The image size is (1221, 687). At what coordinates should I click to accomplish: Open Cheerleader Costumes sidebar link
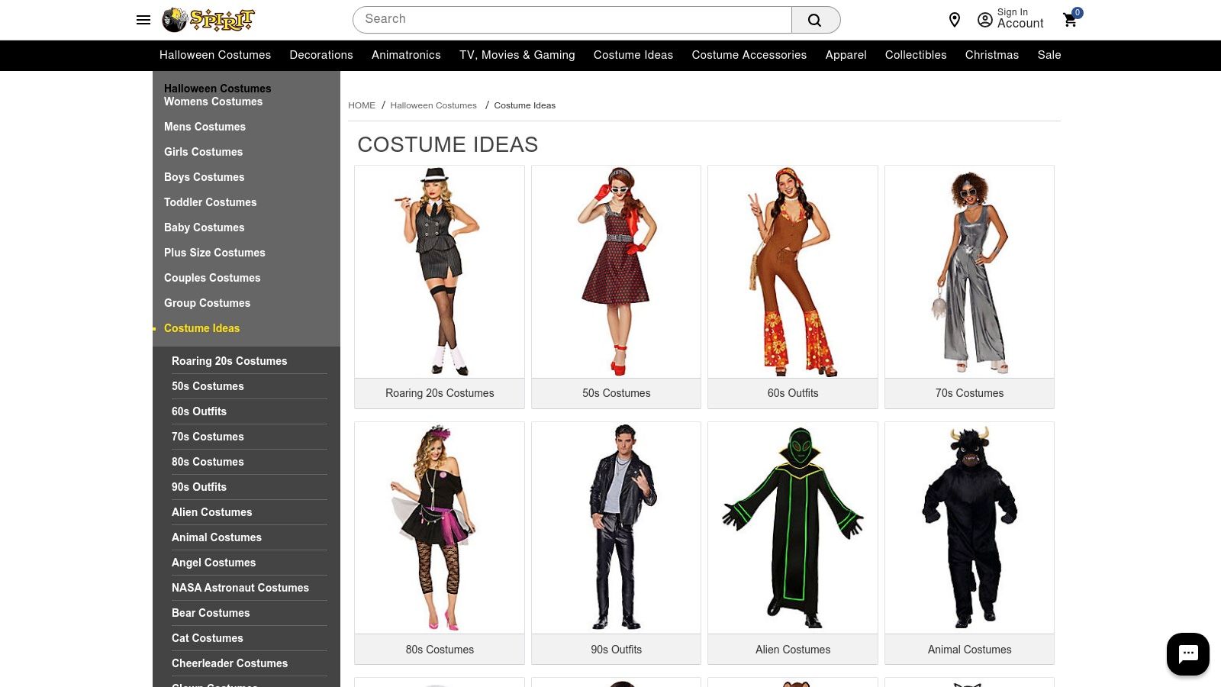[230, 663]
